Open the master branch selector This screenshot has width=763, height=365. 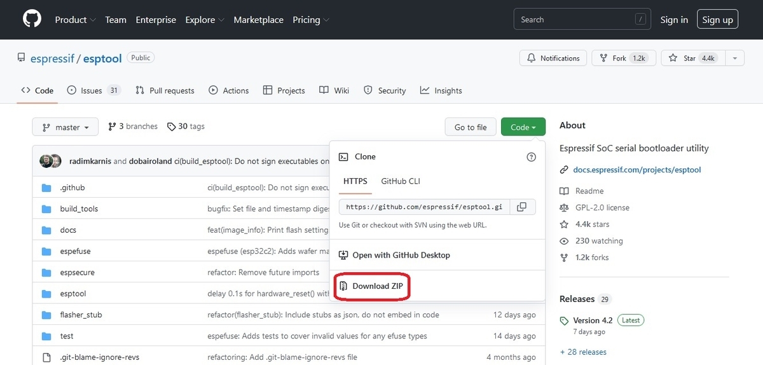(65, 127)
